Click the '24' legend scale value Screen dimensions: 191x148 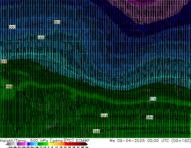[65, 147]
